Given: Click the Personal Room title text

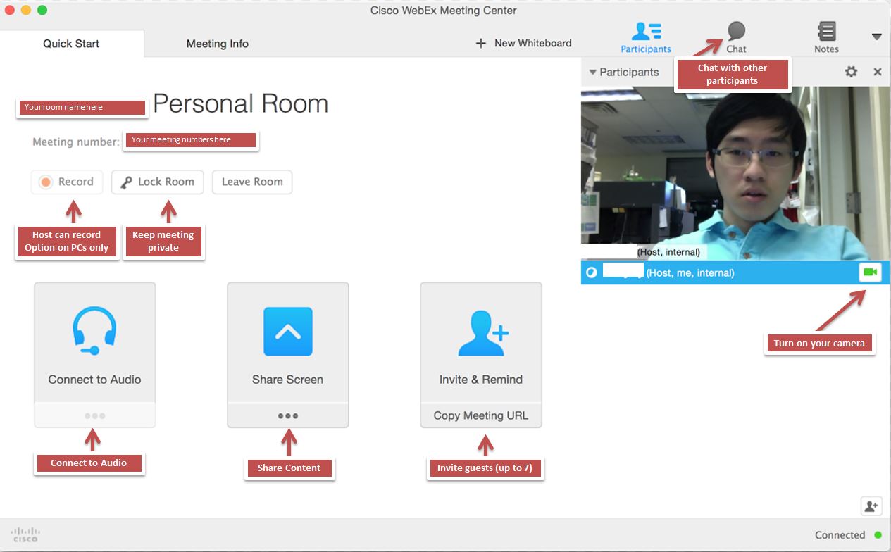Looking at the screenshot, I should pos(240,104).
